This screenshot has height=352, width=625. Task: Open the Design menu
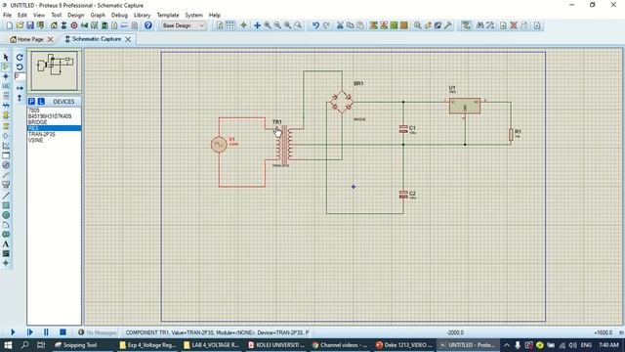76,16
